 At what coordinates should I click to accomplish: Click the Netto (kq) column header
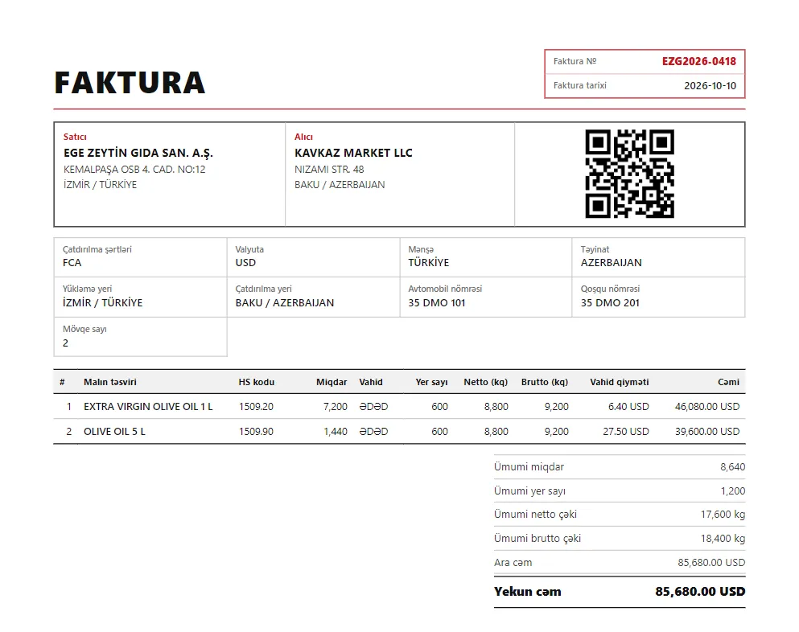pos(486,382)
